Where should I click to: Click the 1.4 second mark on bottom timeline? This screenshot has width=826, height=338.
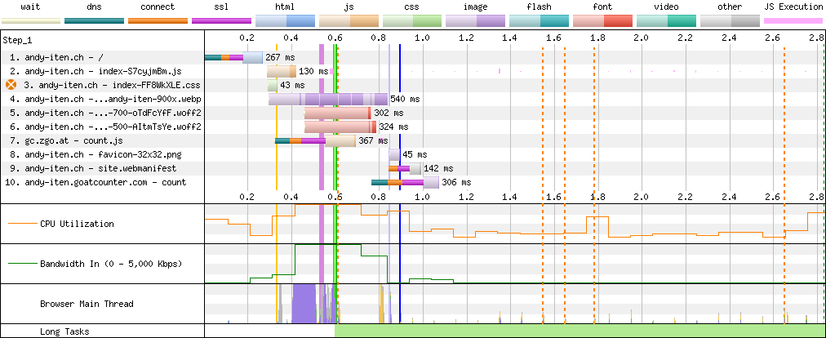pos(509,197)
